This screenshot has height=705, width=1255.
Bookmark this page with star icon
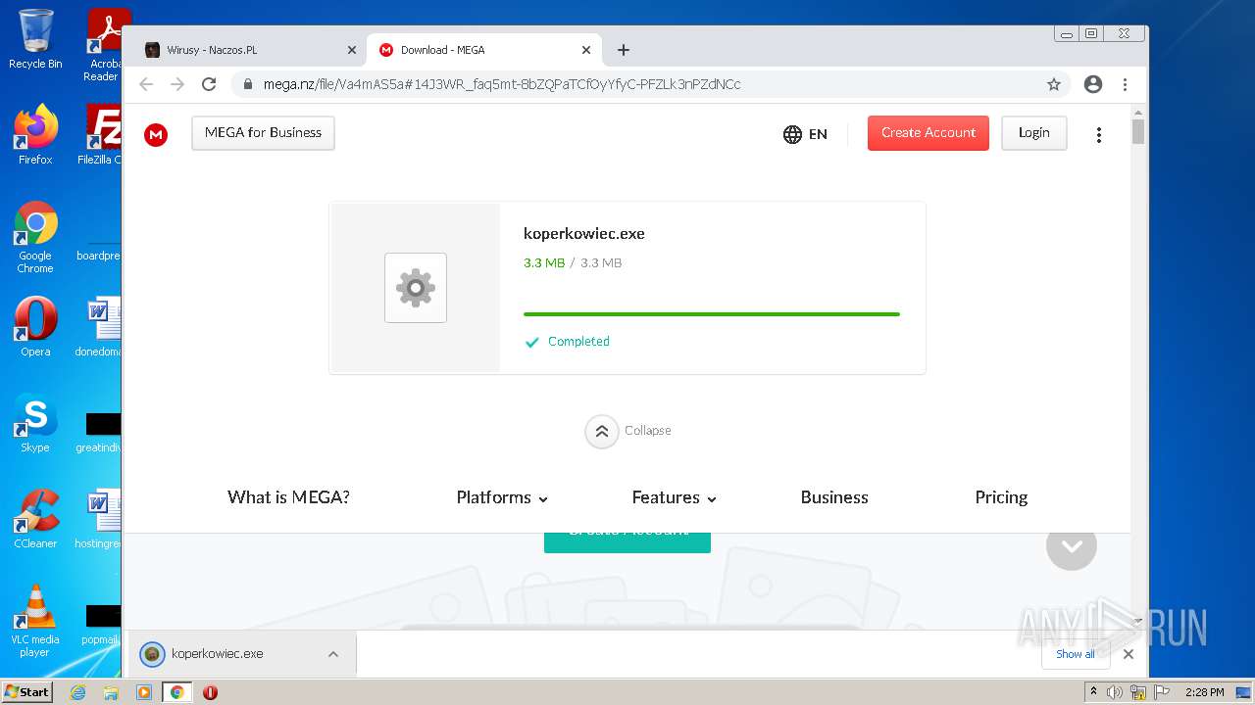pyautogui.click(x=1054, y=84)
